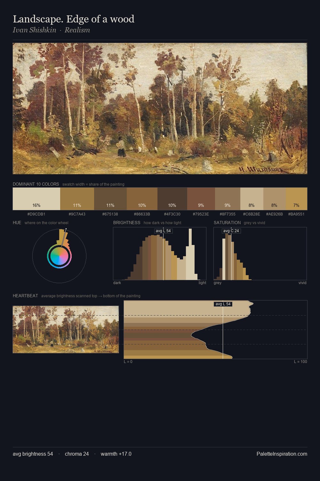This screenshot has width=320, height=481.
Task: Click the #D9CDB1 color swatch
Action: pos(36,199)
